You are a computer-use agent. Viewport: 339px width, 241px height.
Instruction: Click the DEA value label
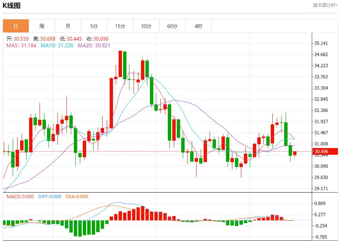(77, 197)
